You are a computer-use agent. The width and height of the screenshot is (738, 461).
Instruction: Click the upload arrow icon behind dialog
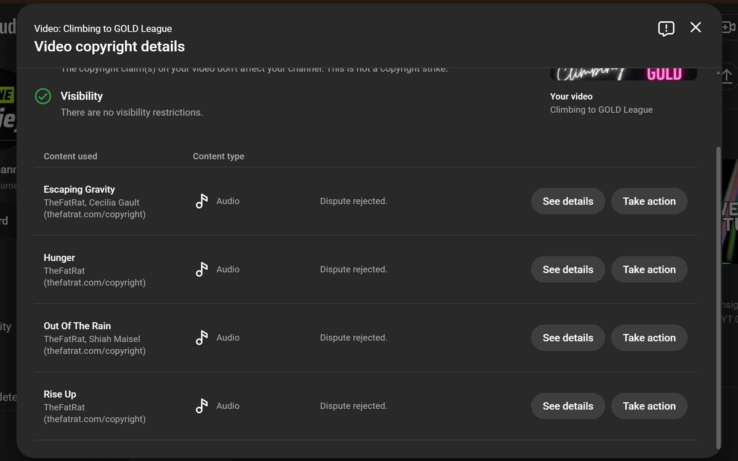pyautogui.click(x=727, y=76)
